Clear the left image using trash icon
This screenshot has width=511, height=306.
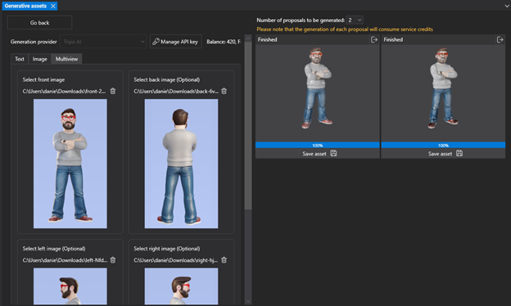tap(113, 260)
